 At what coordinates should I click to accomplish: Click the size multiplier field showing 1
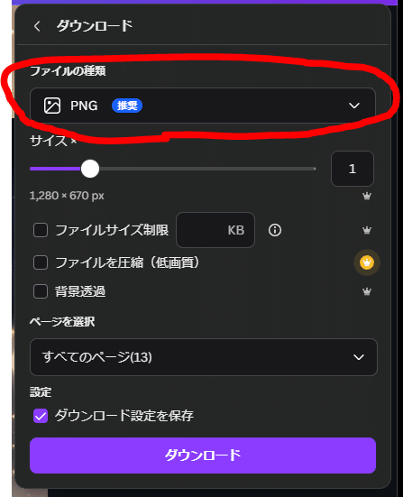click(353, 169)
